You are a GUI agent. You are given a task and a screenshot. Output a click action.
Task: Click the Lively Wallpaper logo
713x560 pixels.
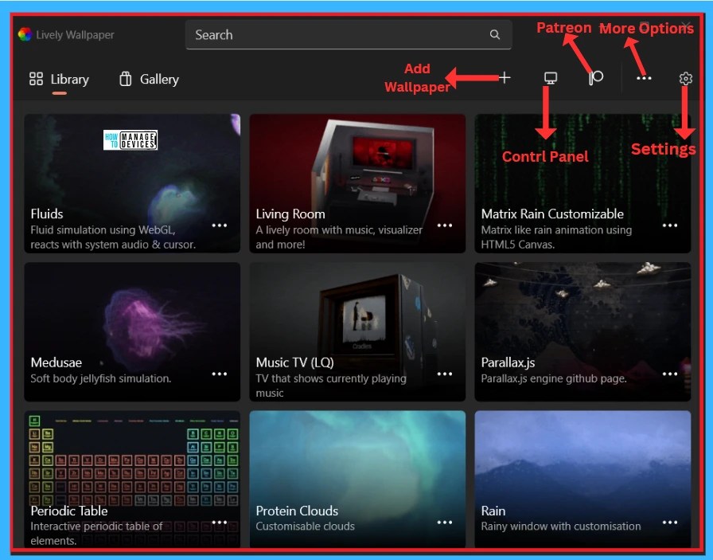point(25,34)
